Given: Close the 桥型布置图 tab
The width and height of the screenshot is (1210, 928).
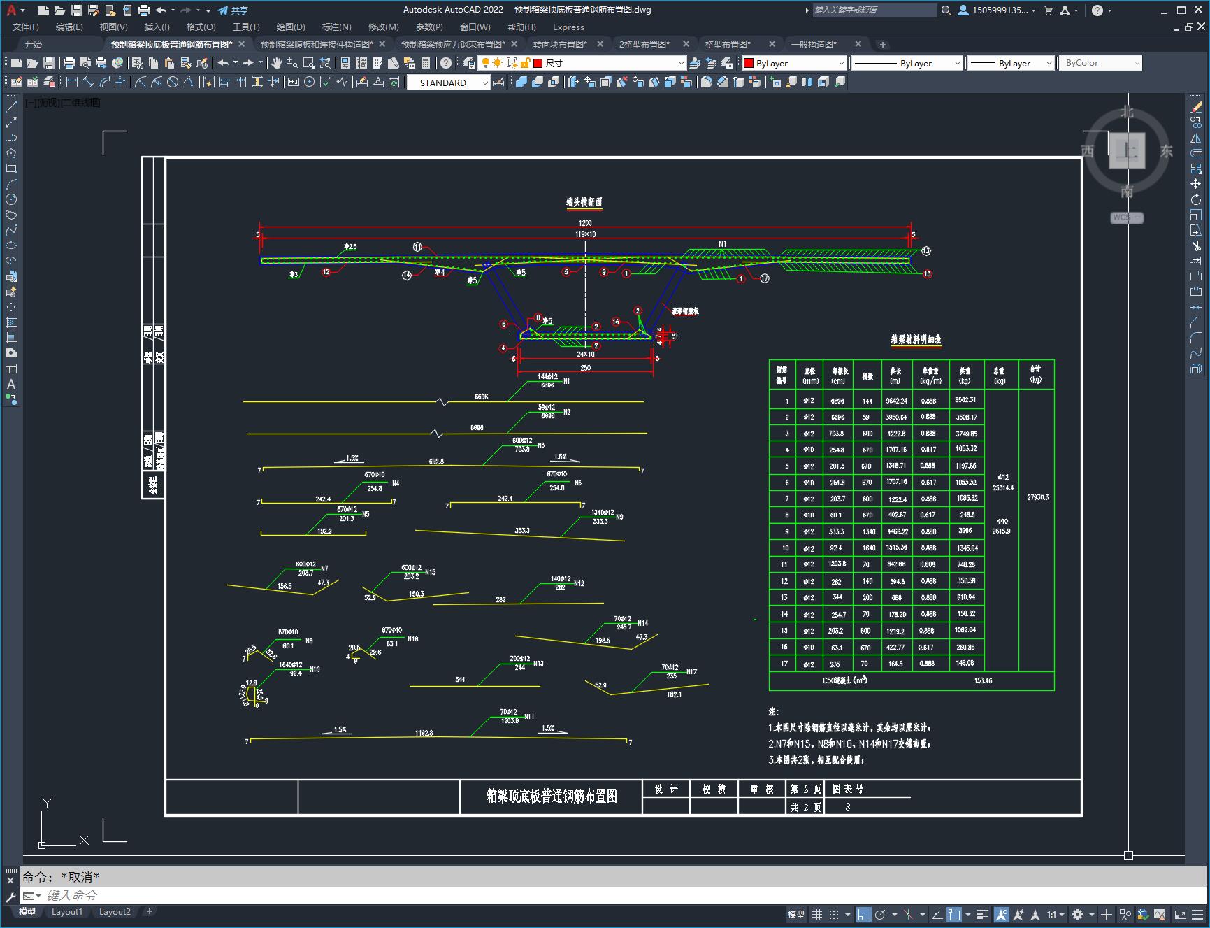Looking at the screenshot, I should 772,44.
